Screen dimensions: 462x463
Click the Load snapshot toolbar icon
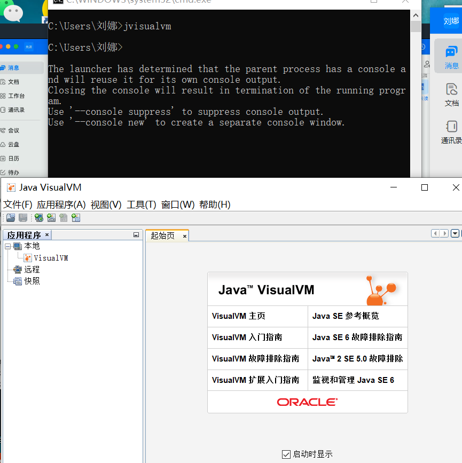coord(11,218)
